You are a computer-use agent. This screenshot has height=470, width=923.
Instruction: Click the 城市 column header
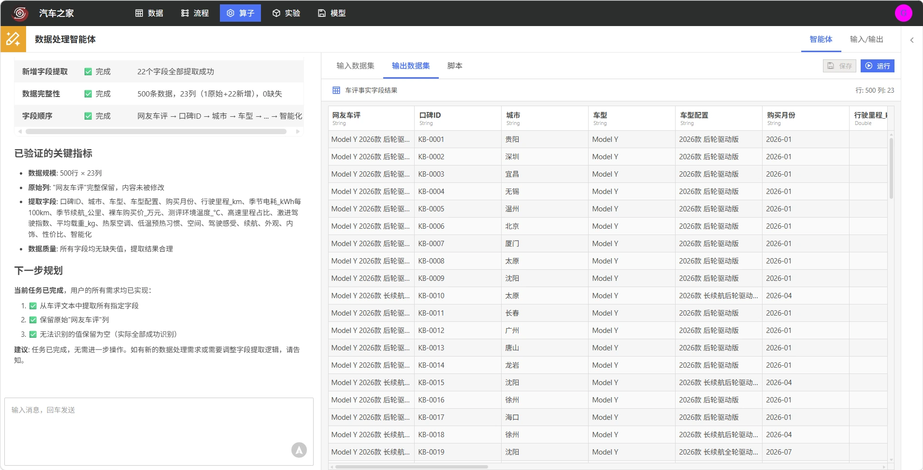click(545, 118)
